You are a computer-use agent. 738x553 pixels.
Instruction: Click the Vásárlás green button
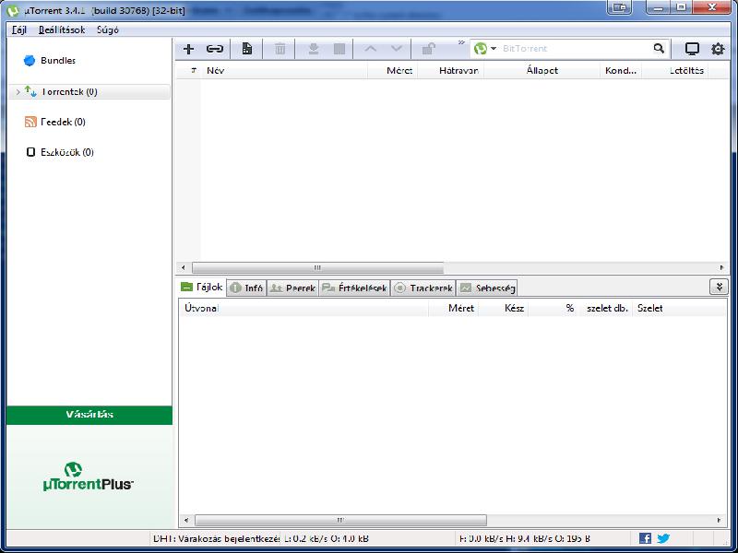(89, 415)
